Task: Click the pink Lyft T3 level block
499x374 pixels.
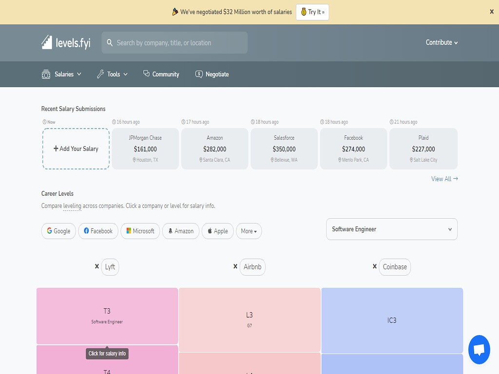Action: click(107, 316)
